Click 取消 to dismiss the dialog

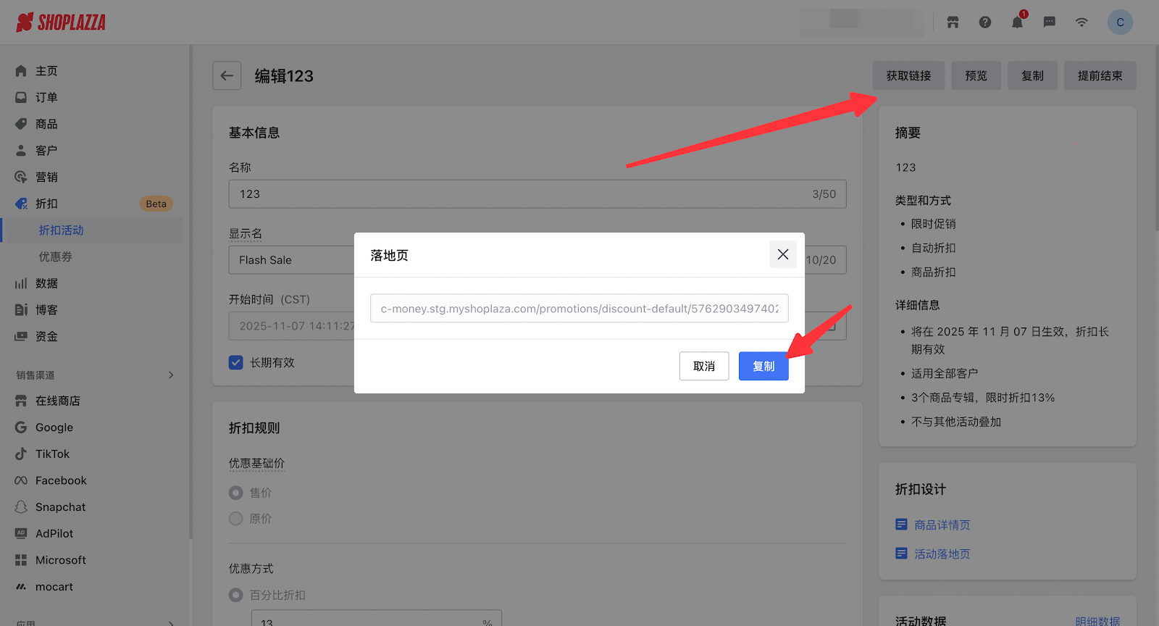tap(703, 367)
